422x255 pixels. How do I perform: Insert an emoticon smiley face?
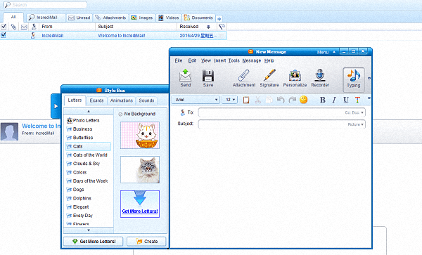pyautogui.click(x=304, y=100)
